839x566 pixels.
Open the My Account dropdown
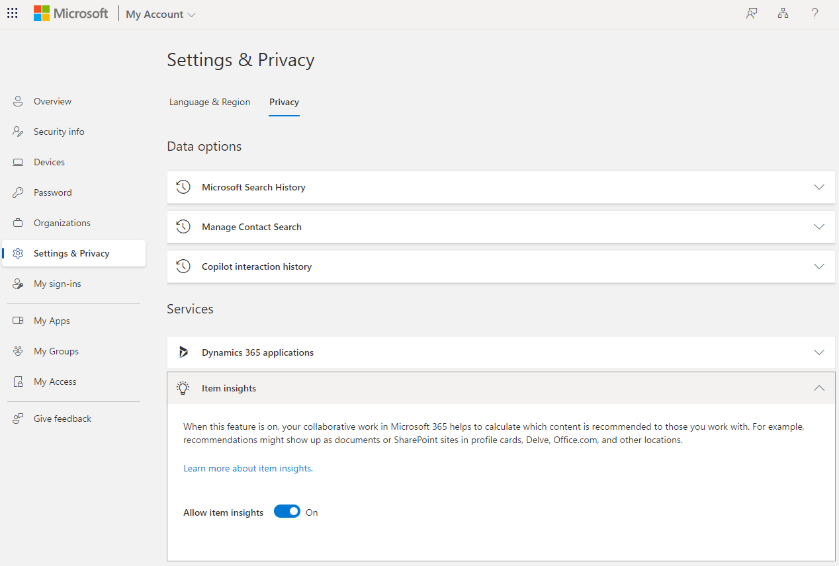[159, 13]
